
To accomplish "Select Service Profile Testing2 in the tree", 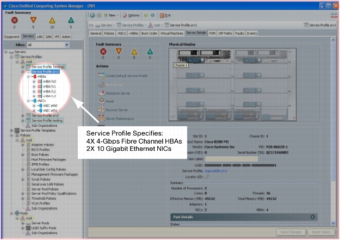I will (48, 67).
